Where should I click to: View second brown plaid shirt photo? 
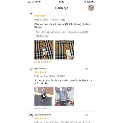pos(64,50)
